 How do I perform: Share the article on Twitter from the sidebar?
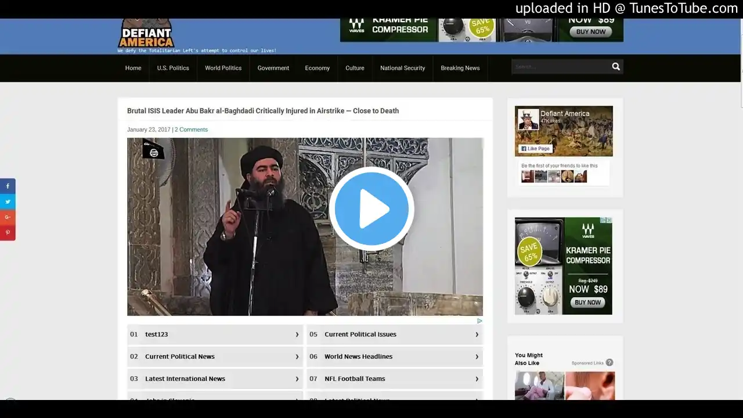(8, 202)
